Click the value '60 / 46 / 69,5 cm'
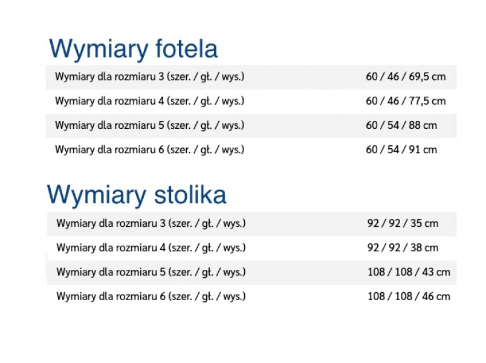Image resolution: width=486 pixels, height=363 pixels. (406, 77)
